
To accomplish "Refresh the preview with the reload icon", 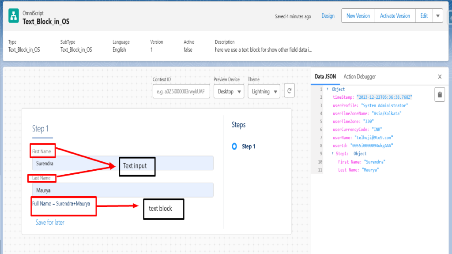I will pyautogui.click(x=289, y=91).
